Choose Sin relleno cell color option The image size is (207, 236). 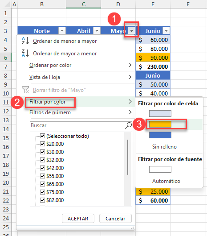point(164,147)
